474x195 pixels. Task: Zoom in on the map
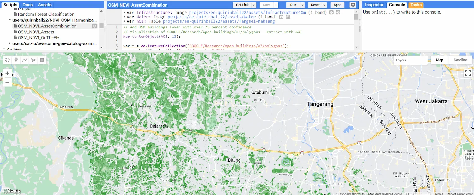8,73
